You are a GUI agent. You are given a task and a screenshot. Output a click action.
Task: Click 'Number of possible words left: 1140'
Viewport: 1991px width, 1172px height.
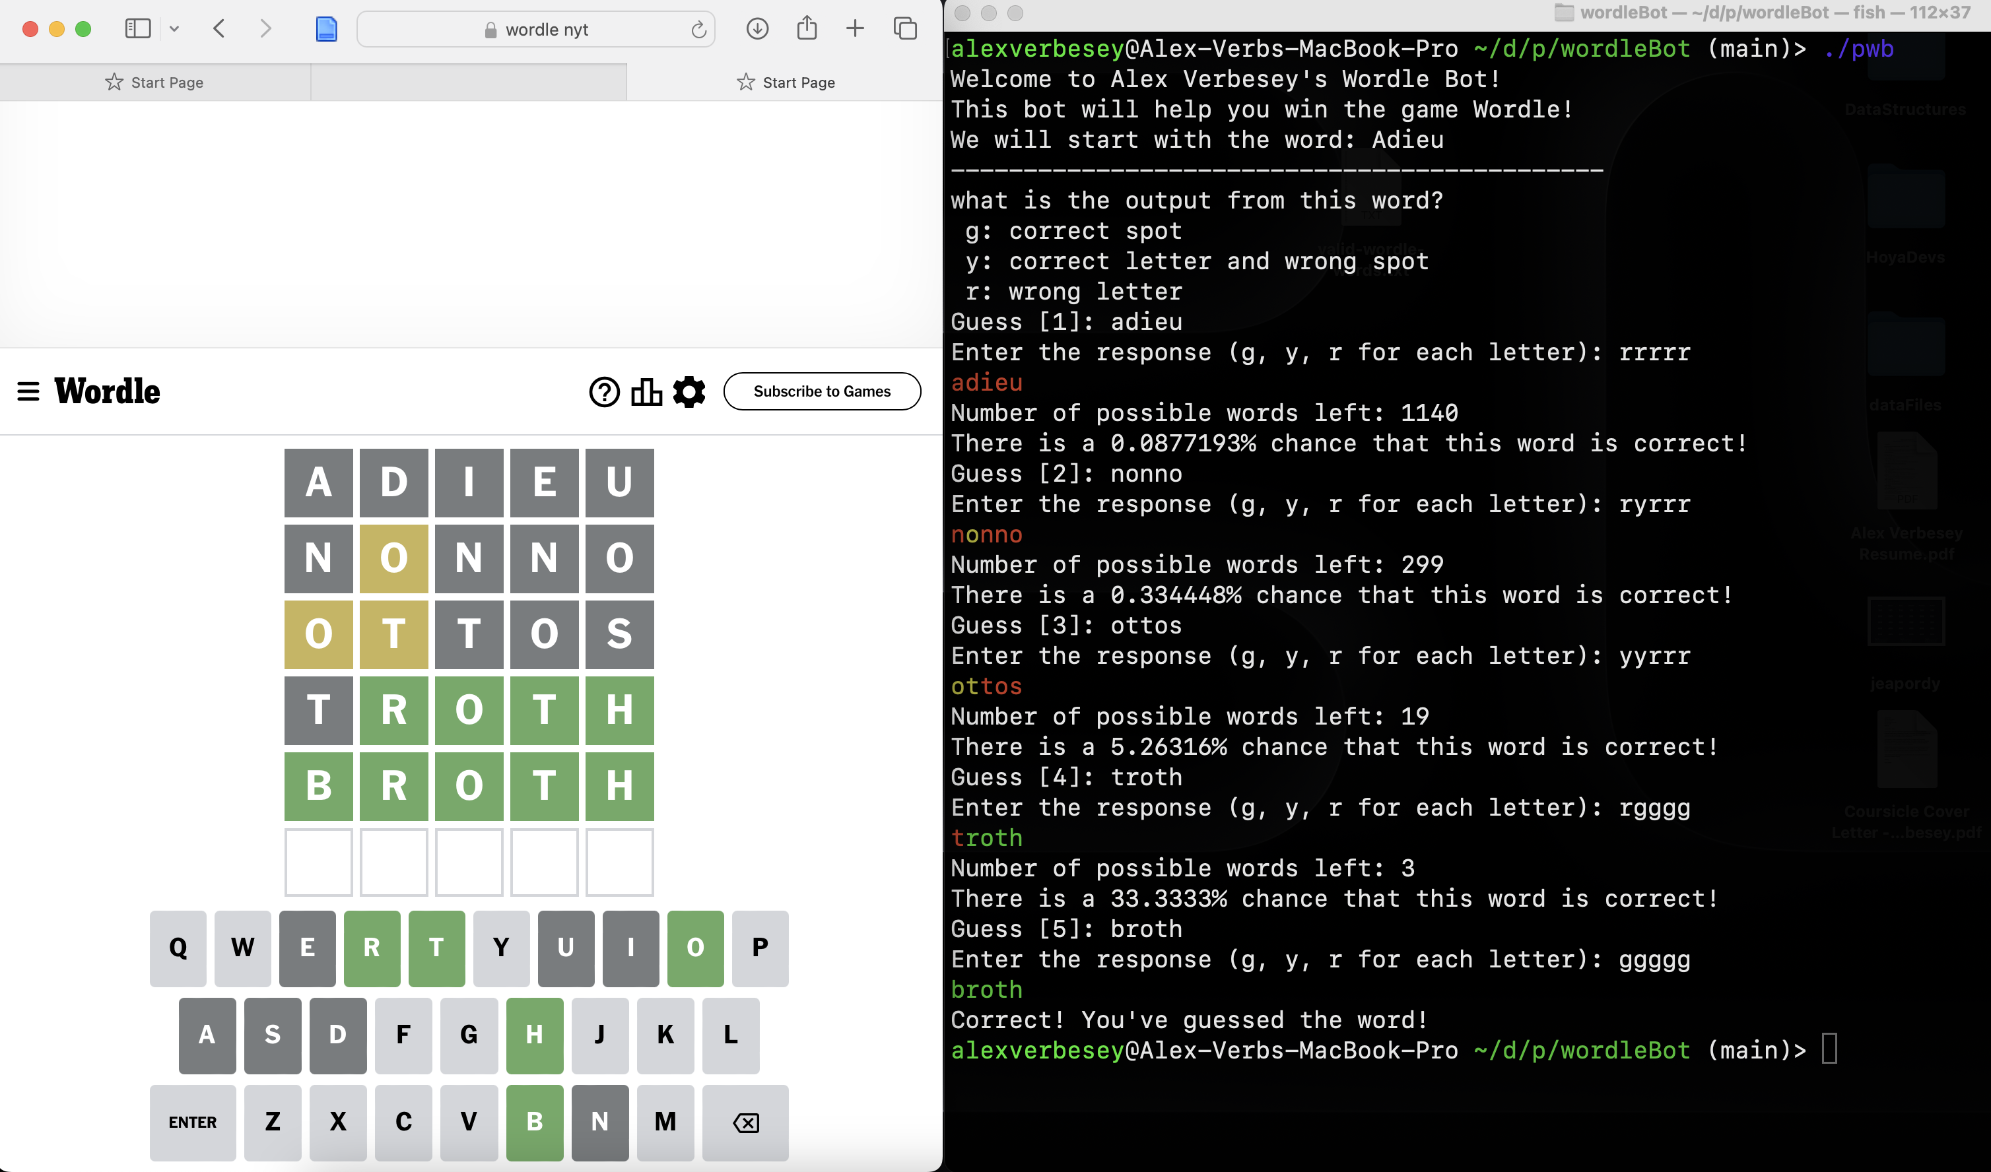tap(1204, 412)
